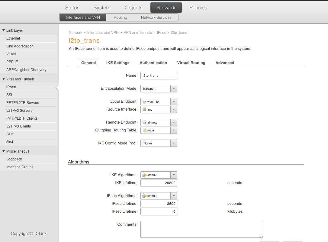Collapse the VPN and Tunnels section

point(4,79)
